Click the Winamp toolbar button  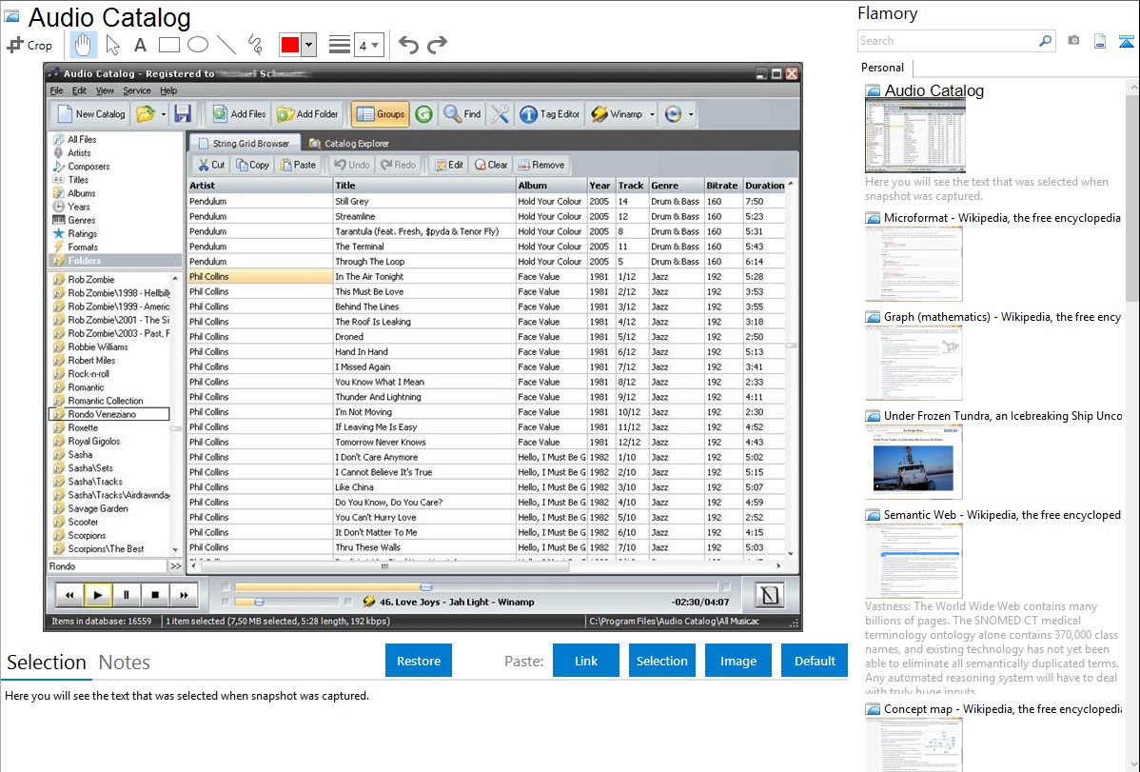(x=618, y=114)
